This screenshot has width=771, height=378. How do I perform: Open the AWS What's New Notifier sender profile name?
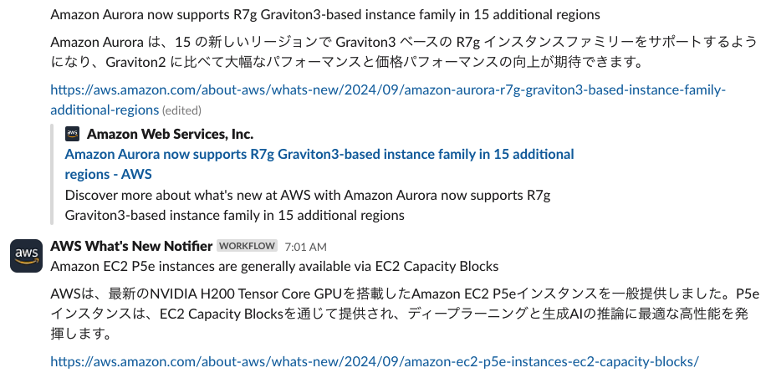[131, 246]
